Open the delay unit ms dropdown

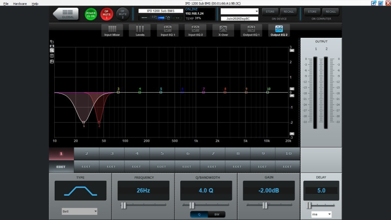click(x=321, y=214)
